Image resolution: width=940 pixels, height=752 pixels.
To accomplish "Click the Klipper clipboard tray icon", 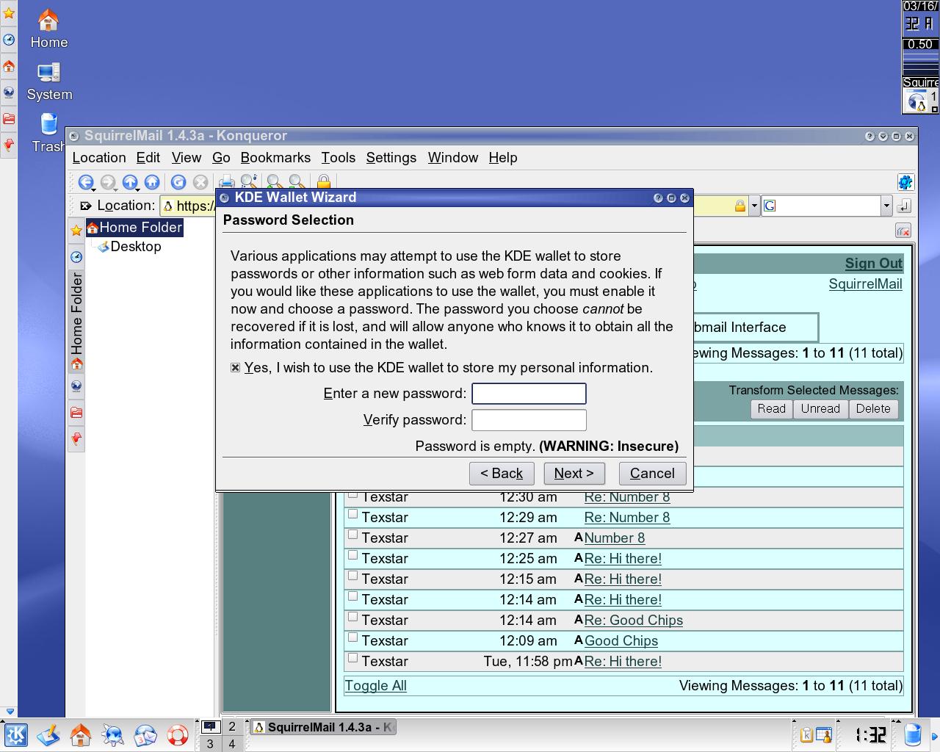I will pos(806,734).
